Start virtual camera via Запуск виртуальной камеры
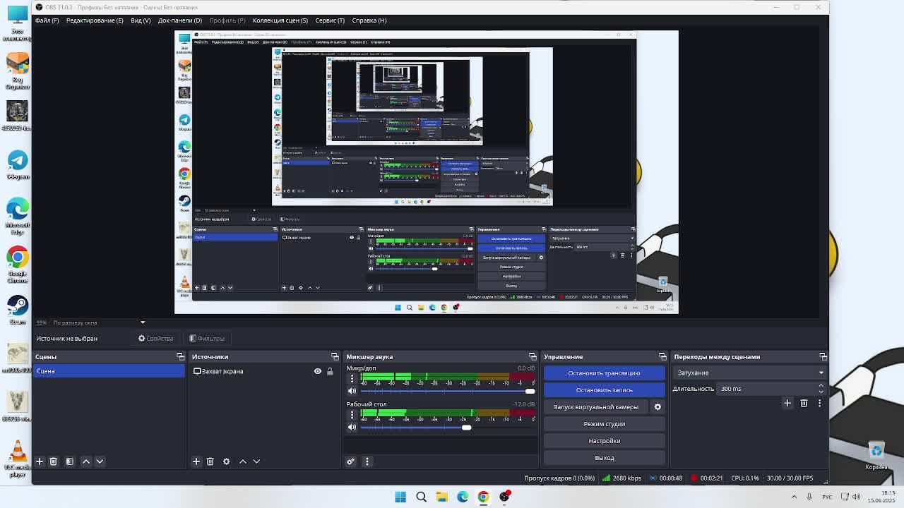 (x=596, y=407)
